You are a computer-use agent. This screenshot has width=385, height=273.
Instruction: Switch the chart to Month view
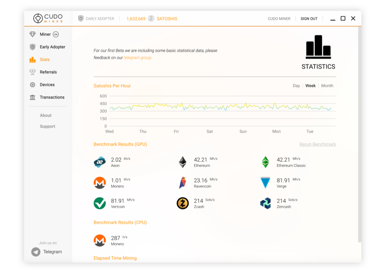[327, 85]
